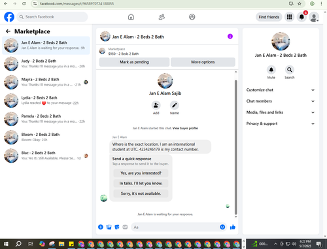Show hidden system tray icons chevron
Image resolution: width=327 pixels, height=249 pixels.
tap(275, 244)
